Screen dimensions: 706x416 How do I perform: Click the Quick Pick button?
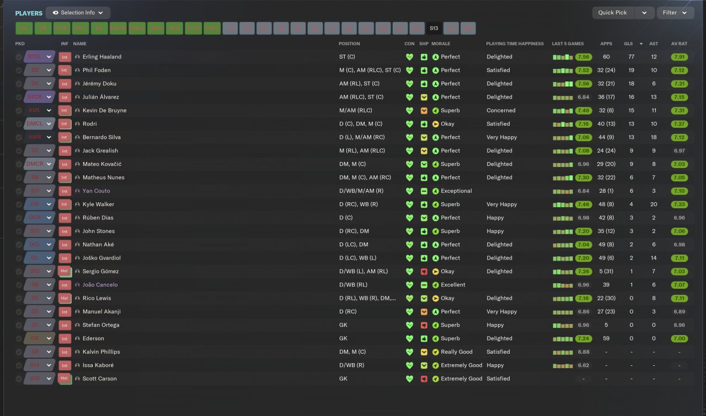(613, 13)
